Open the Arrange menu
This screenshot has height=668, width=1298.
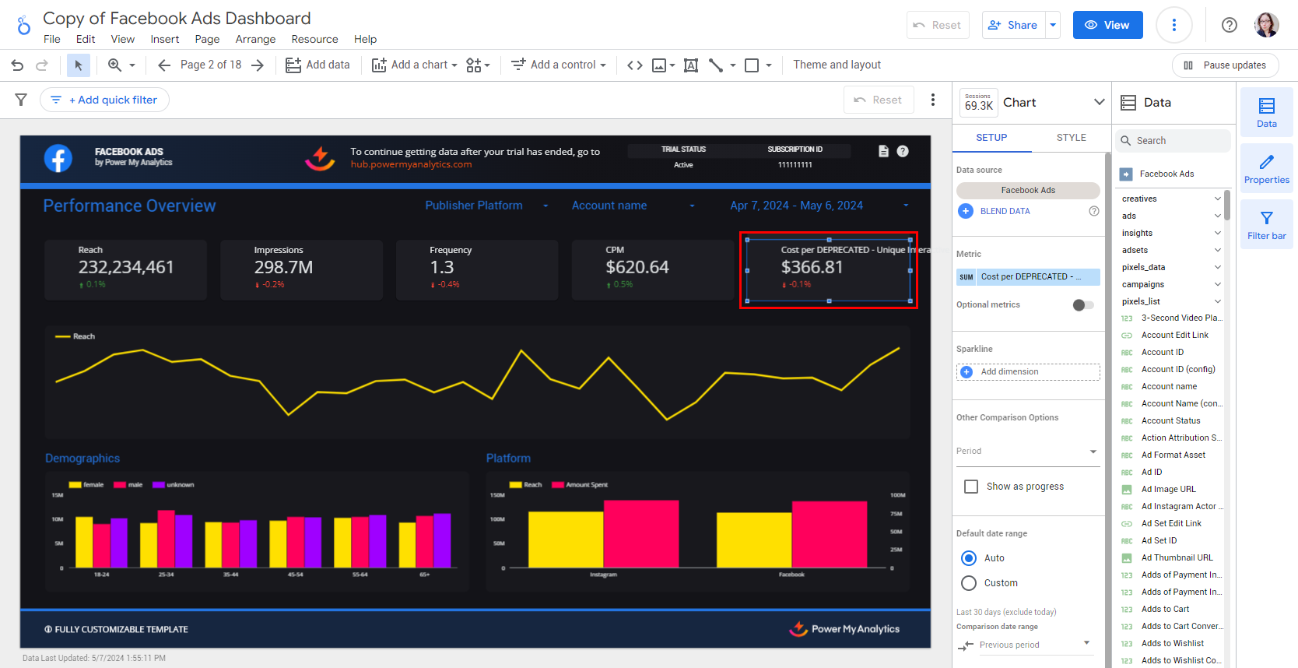tap(255, 39)
